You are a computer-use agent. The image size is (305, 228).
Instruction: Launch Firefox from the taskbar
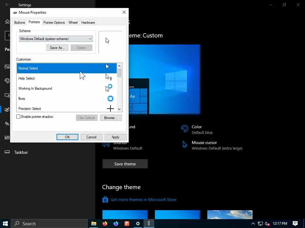105,224
